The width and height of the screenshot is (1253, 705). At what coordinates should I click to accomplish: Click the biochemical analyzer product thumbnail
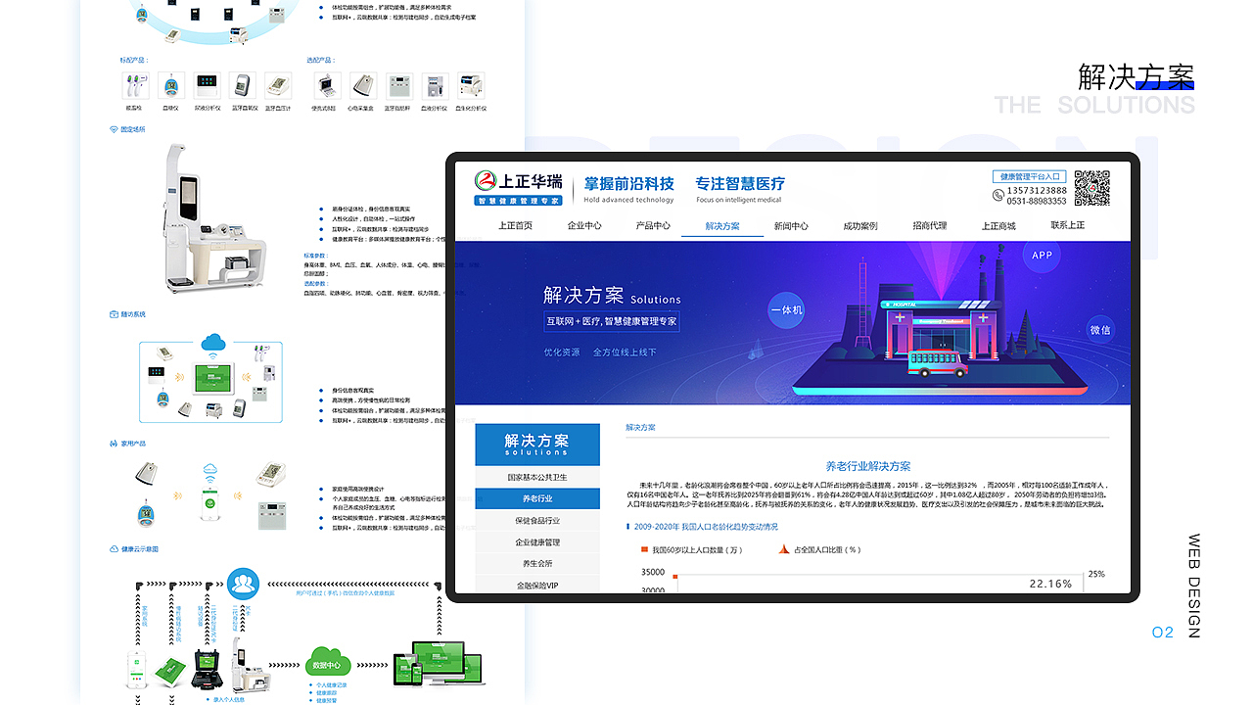(471, 85)
